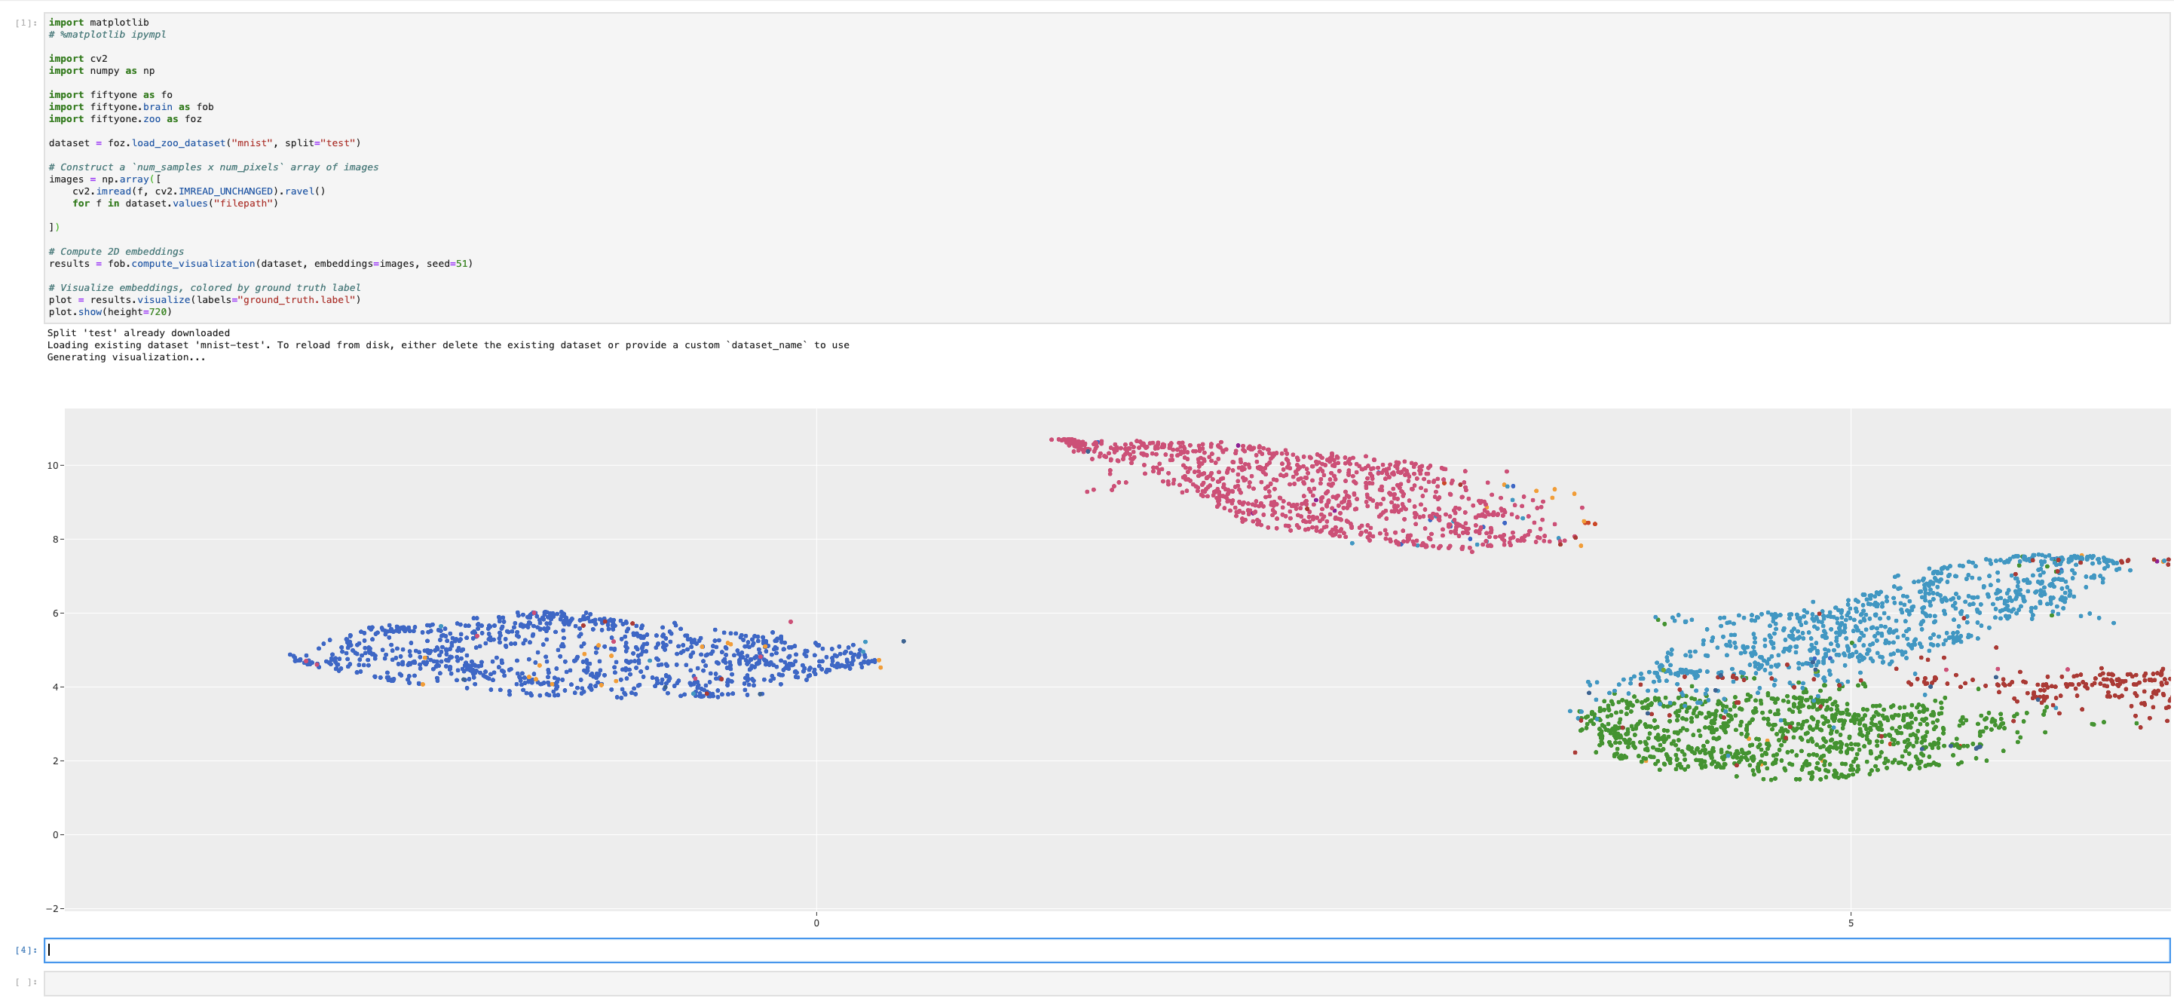Click the Split 'test' already downloaded message
The width and height of the screenshot is (2174, 1007).
(139, 332)
